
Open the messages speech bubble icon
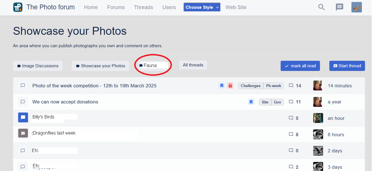339,7
